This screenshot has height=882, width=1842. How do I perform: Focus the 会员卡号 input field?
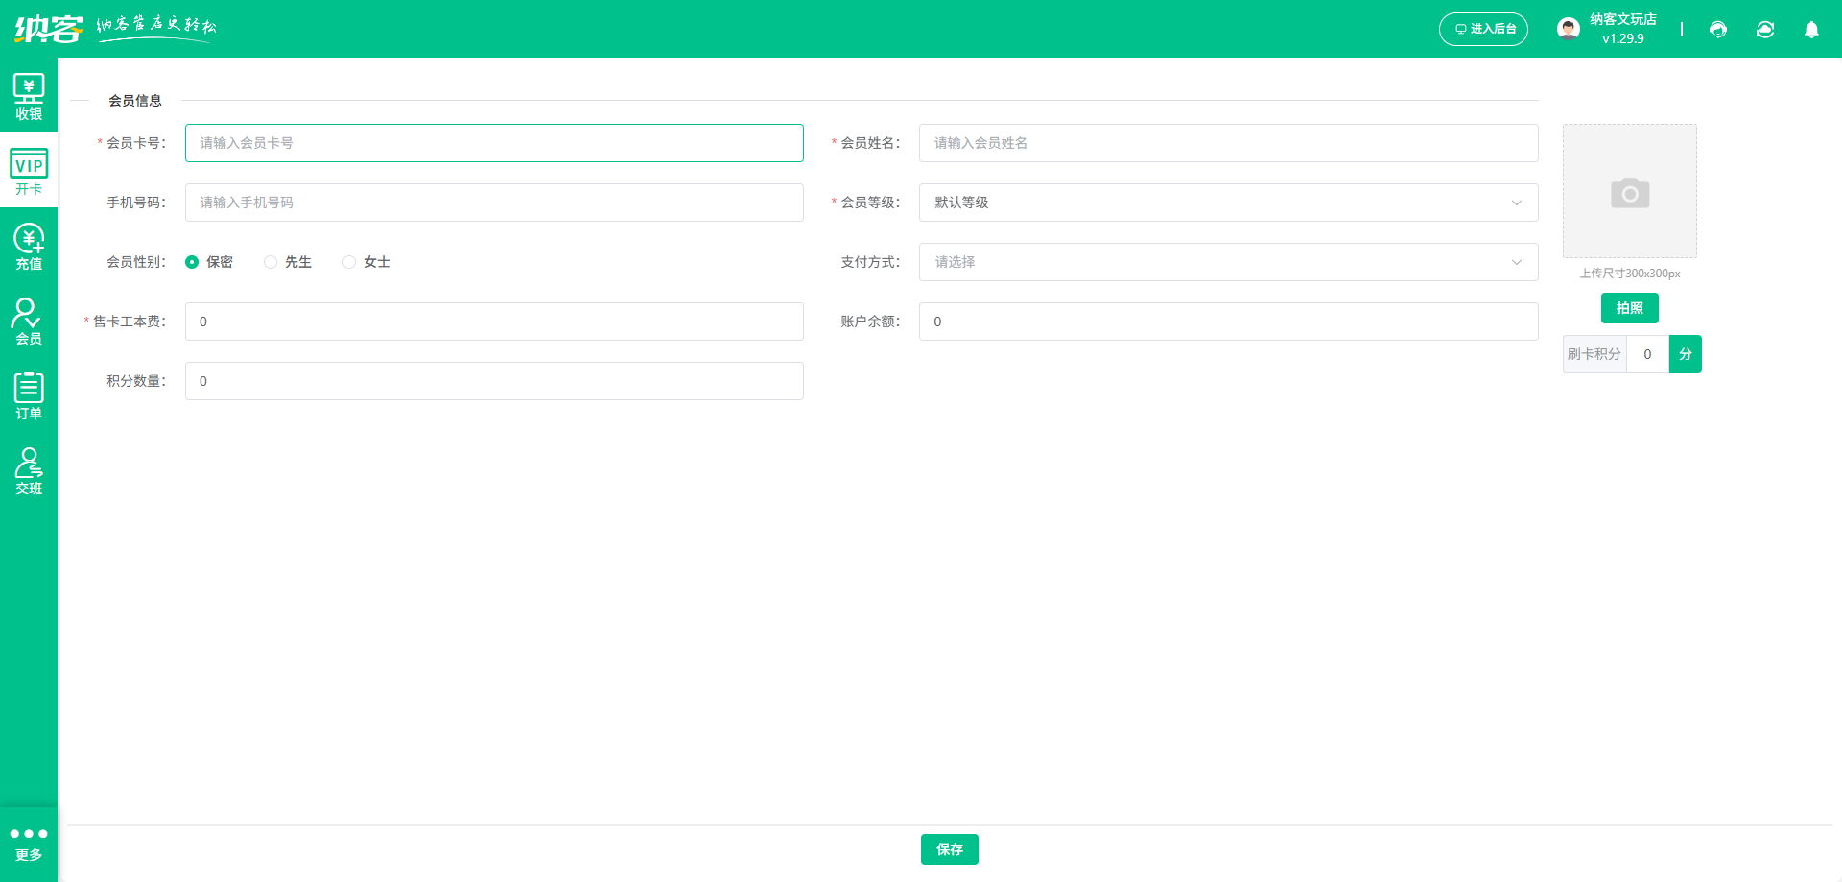coord(494,143)
